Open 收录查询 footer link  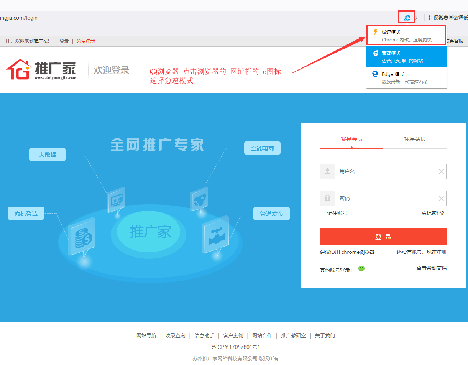(175, 335)
